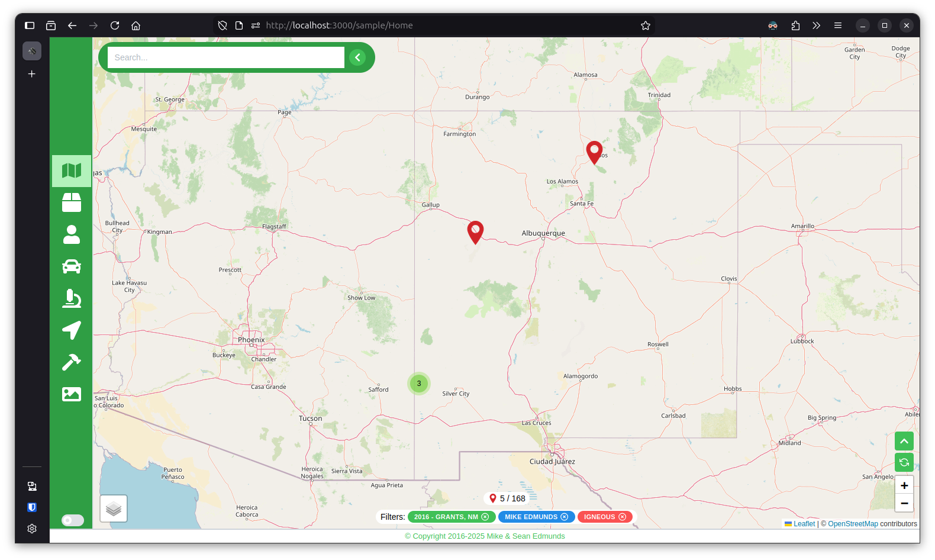This screenshot has width=935, height=560.
Task: Open the person sidebar icon
Action: (72, 234)
